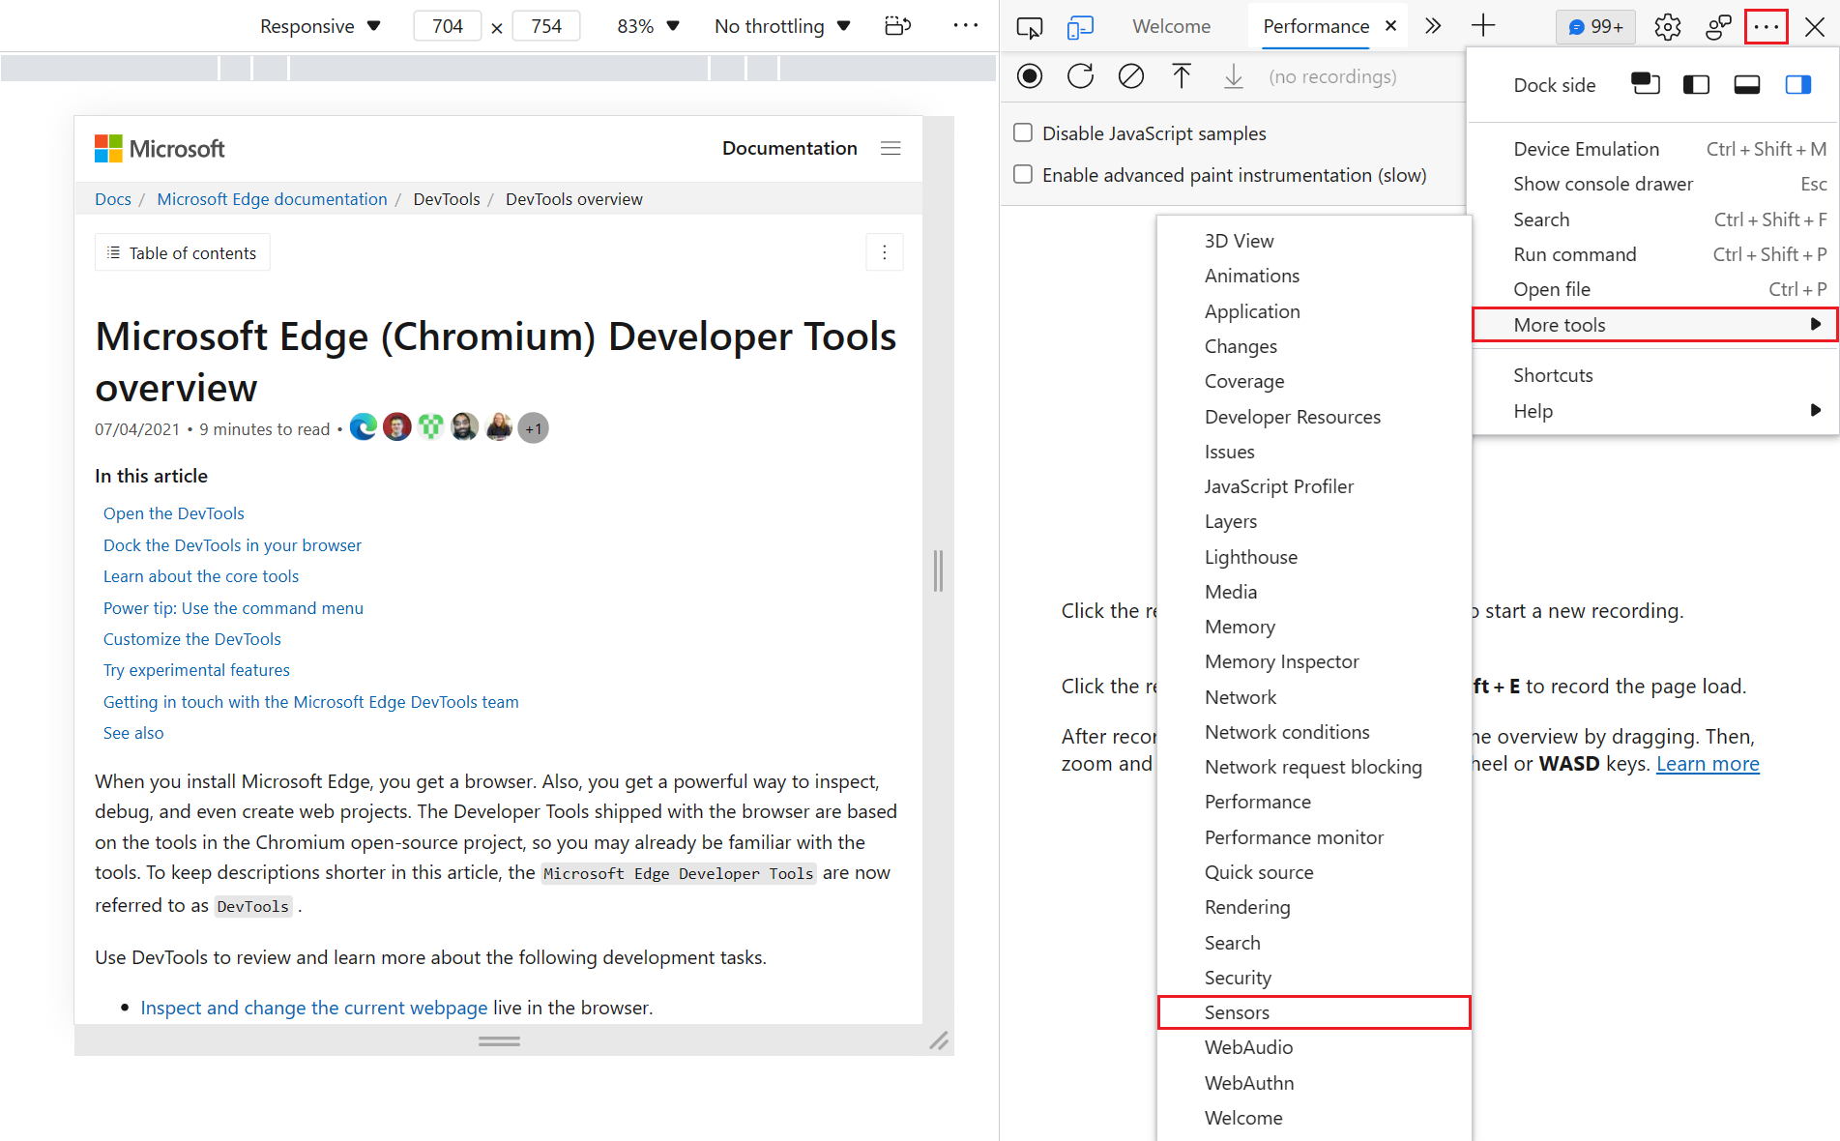
Task: Switch to the Welcome tab
Action: 1171,26
